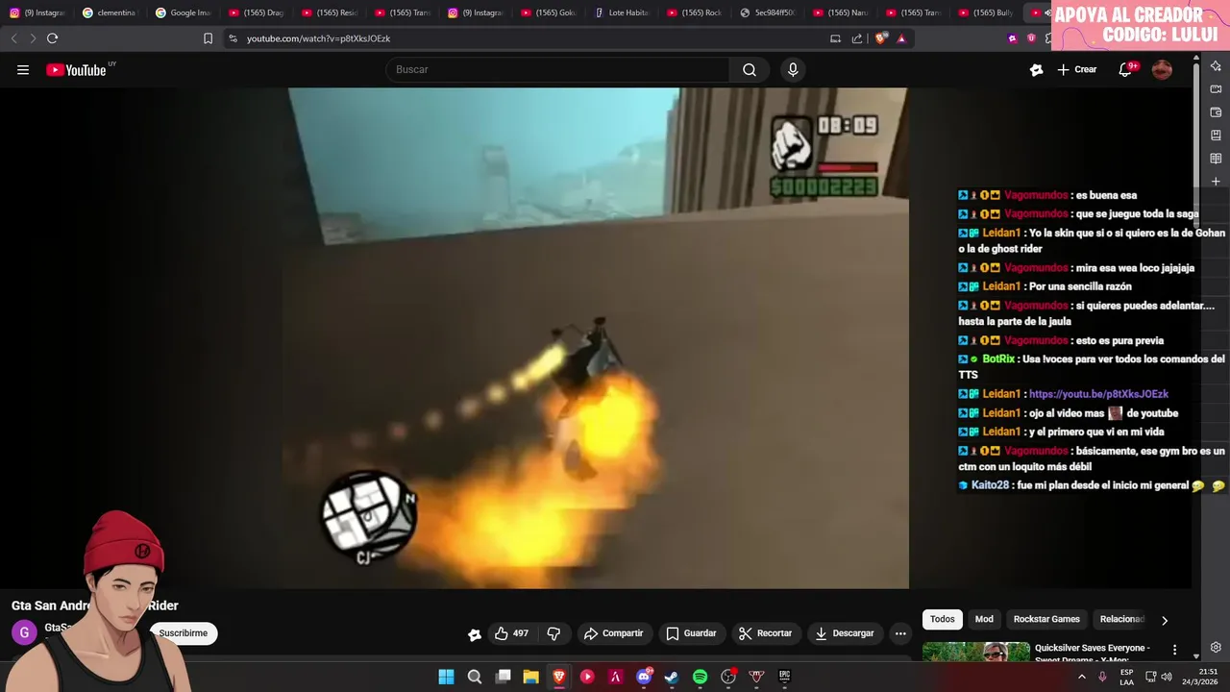Viewport: 1230px width, 692px height.
Task: Open Steam from the taskbar
Action: pyautogui.click(x=672, y=677)
